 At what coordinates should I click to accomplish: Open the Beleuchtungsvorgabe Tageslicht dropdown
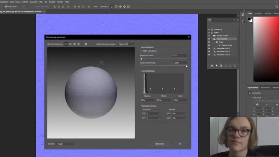(126, 44)
